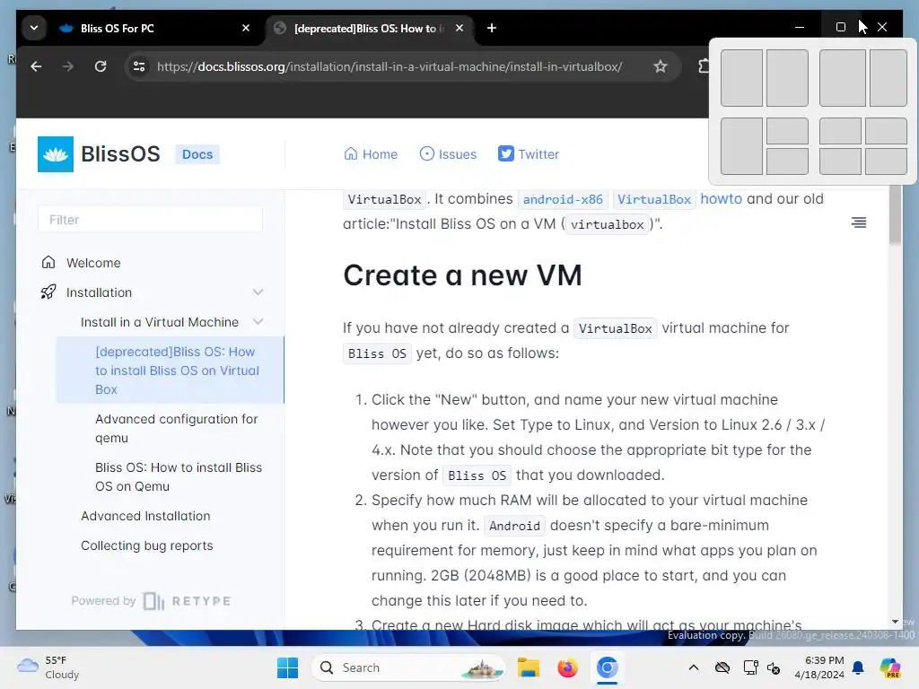This screenshot has height=689, width=919.
Task: Open clock and date 6:39 PM
Action: 819,667
